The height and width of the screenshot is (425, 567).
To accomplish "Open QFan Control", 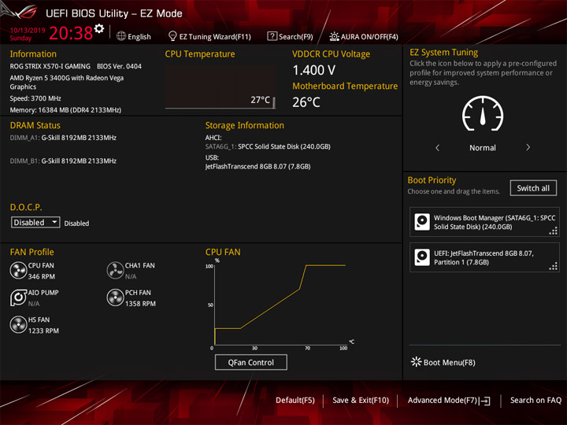I will [251, 362].
